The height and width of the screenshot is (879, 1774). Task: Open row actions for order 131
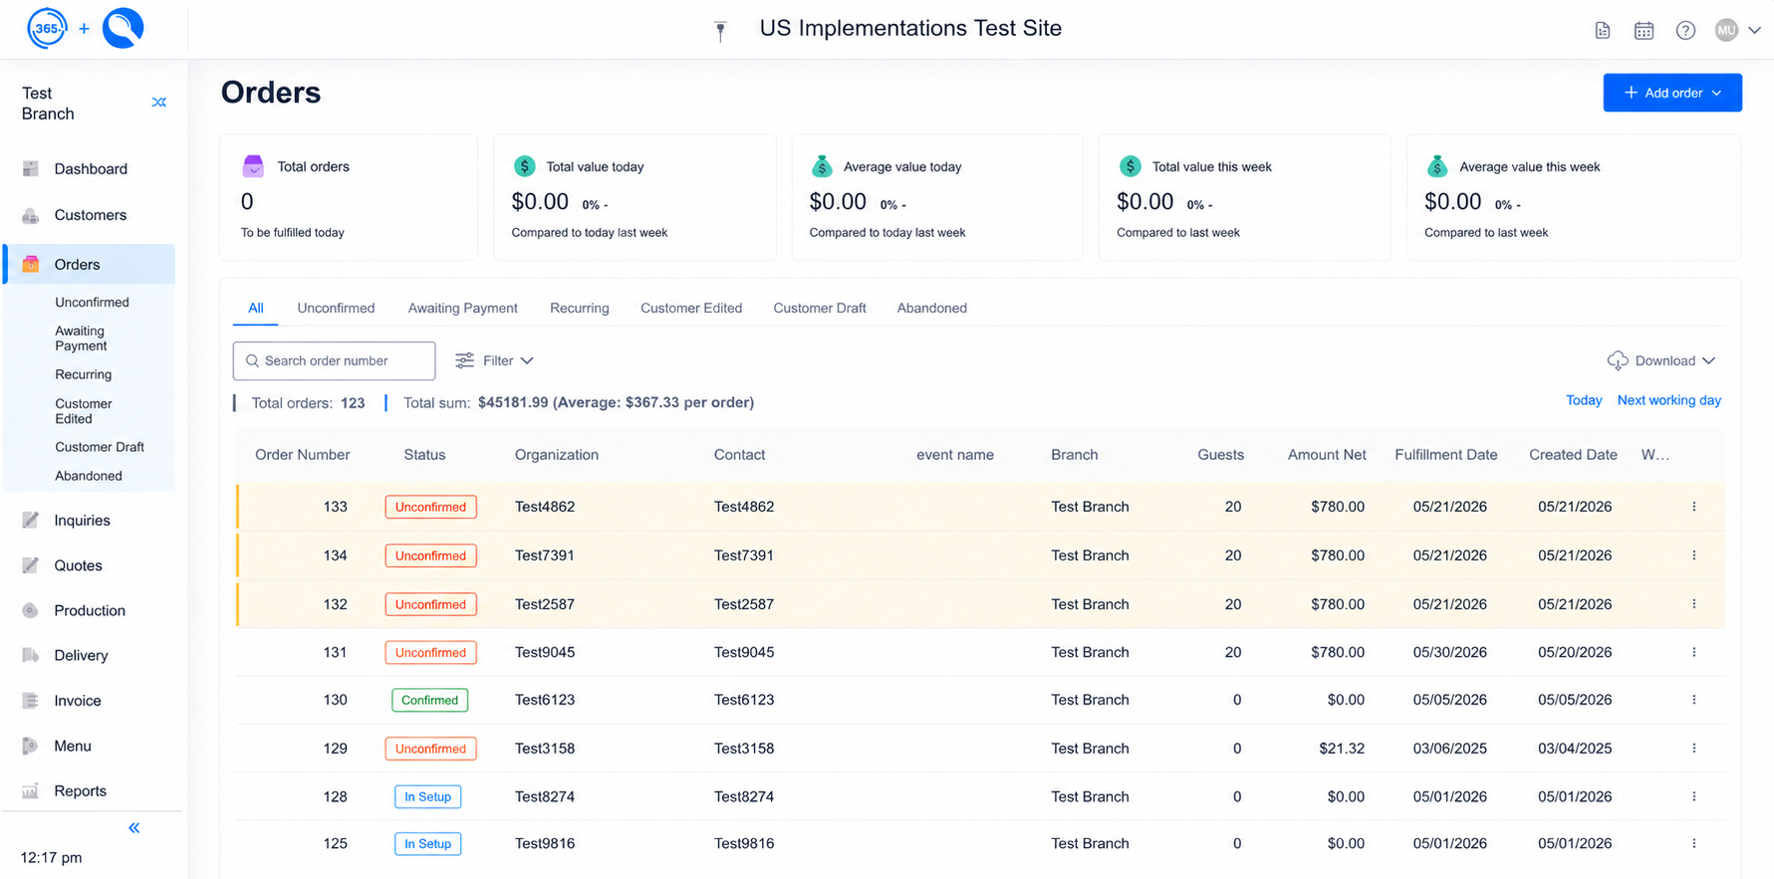click(1693, 652)
